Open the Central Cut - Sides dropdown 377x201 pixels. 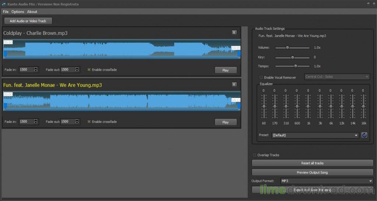(x=337, y=77)
